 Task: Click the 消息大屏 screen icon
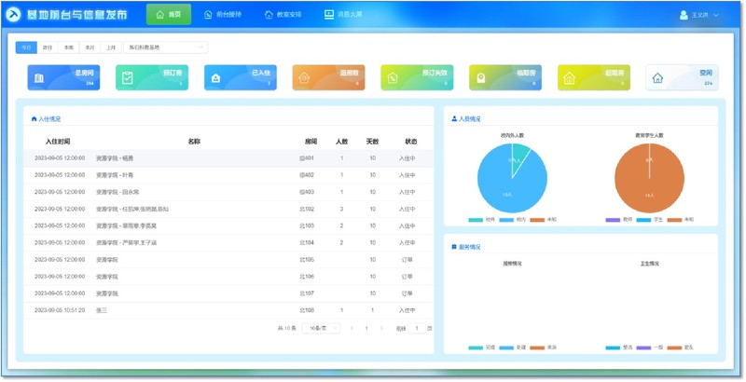pyautogui.click(x=329, y=14)
